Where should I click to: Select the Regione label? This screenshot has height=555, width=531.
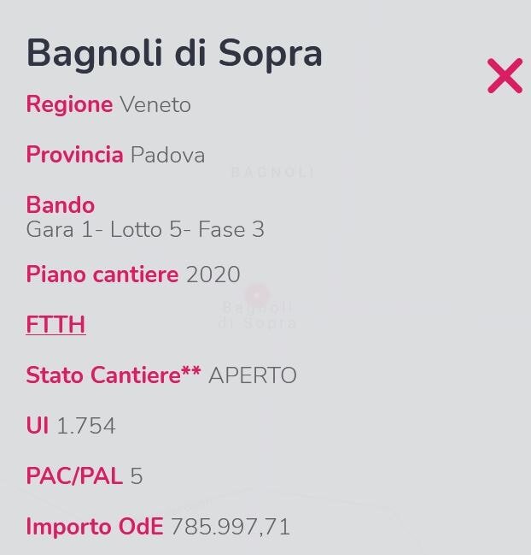click(x=70, y=104)
